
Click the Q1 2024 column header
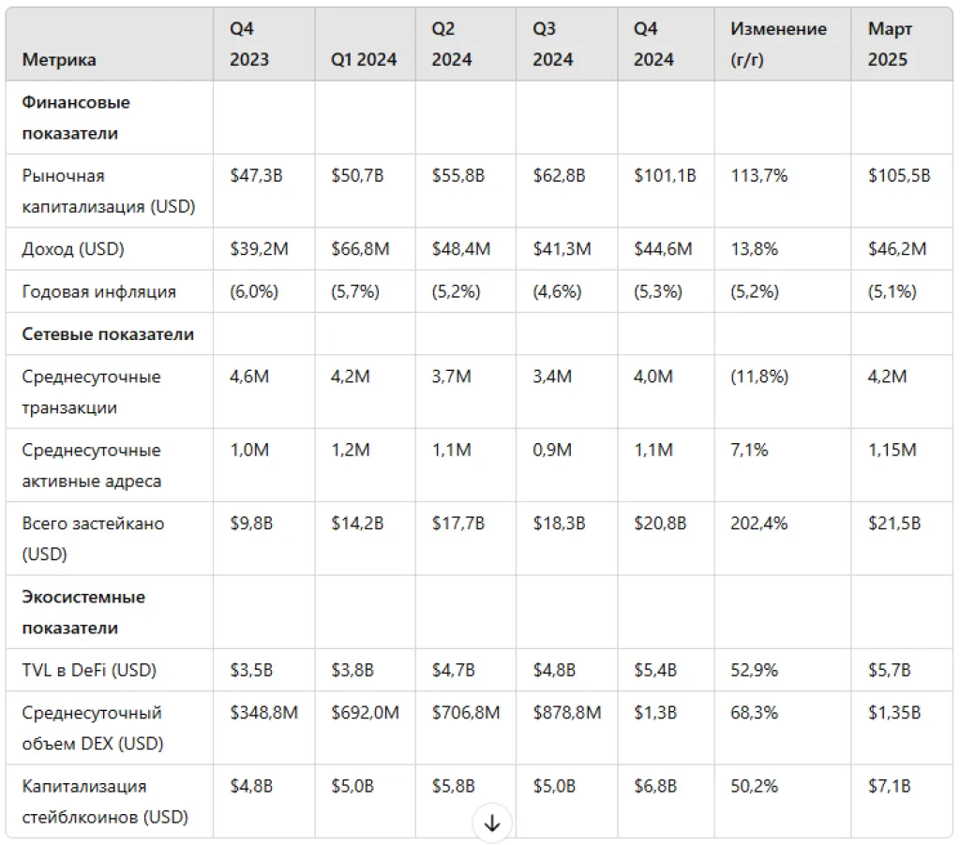[364, 60]
